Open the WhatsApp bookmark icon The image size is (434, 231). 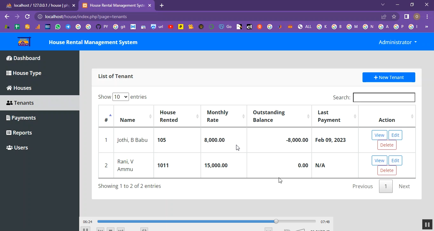point(58,27)
